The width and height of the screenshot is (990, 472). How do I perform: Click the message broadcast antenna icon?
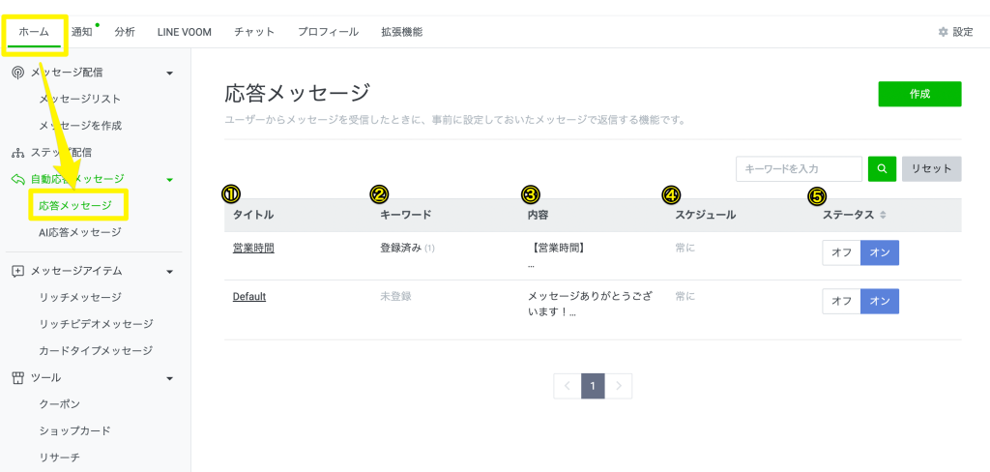click(17, 73)
